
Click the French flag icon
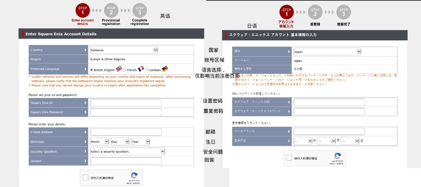[x=141, y=69]
